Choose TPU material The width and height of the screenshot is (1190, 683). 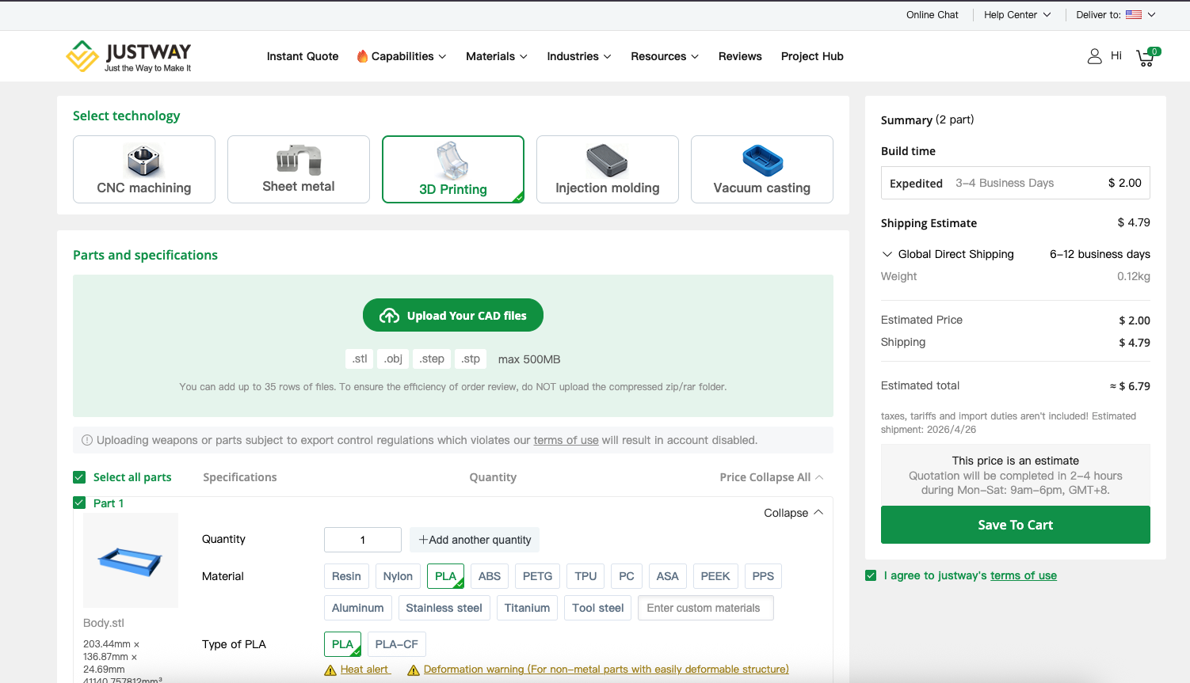[585, 576]
